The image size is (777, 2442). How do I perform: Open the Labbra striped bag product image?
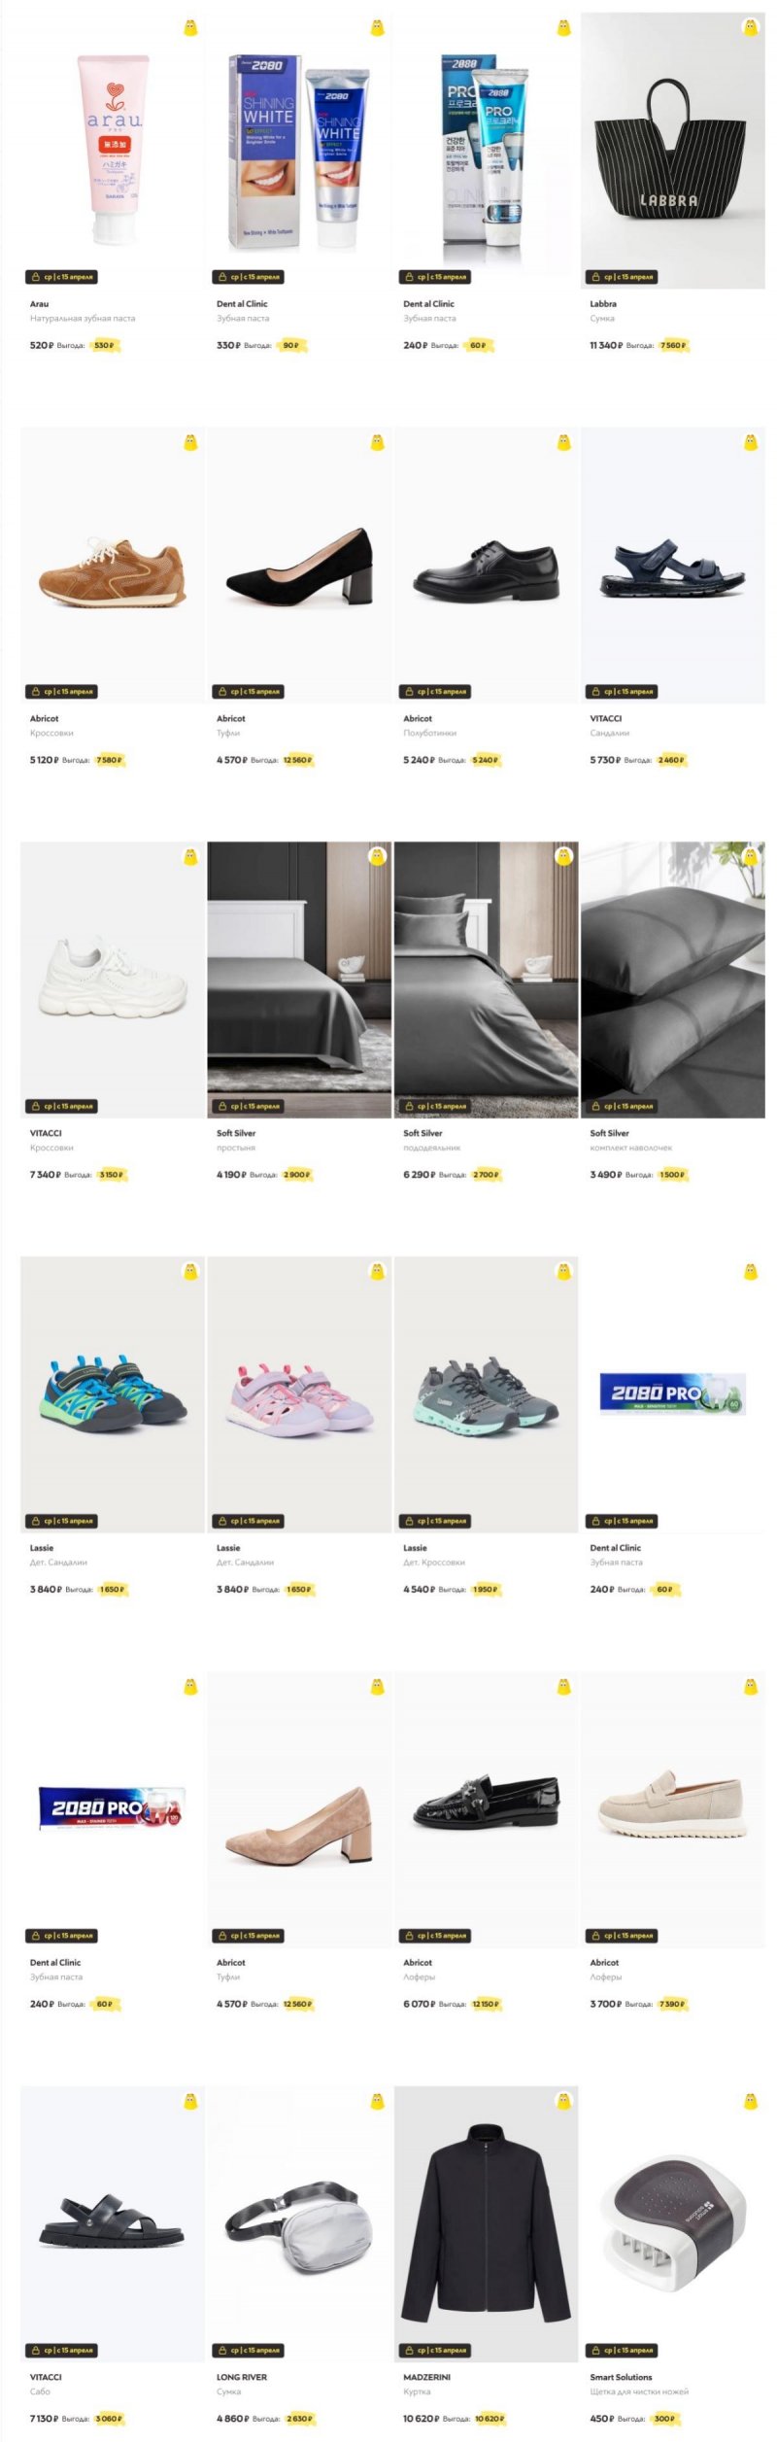tap(672, 151)
